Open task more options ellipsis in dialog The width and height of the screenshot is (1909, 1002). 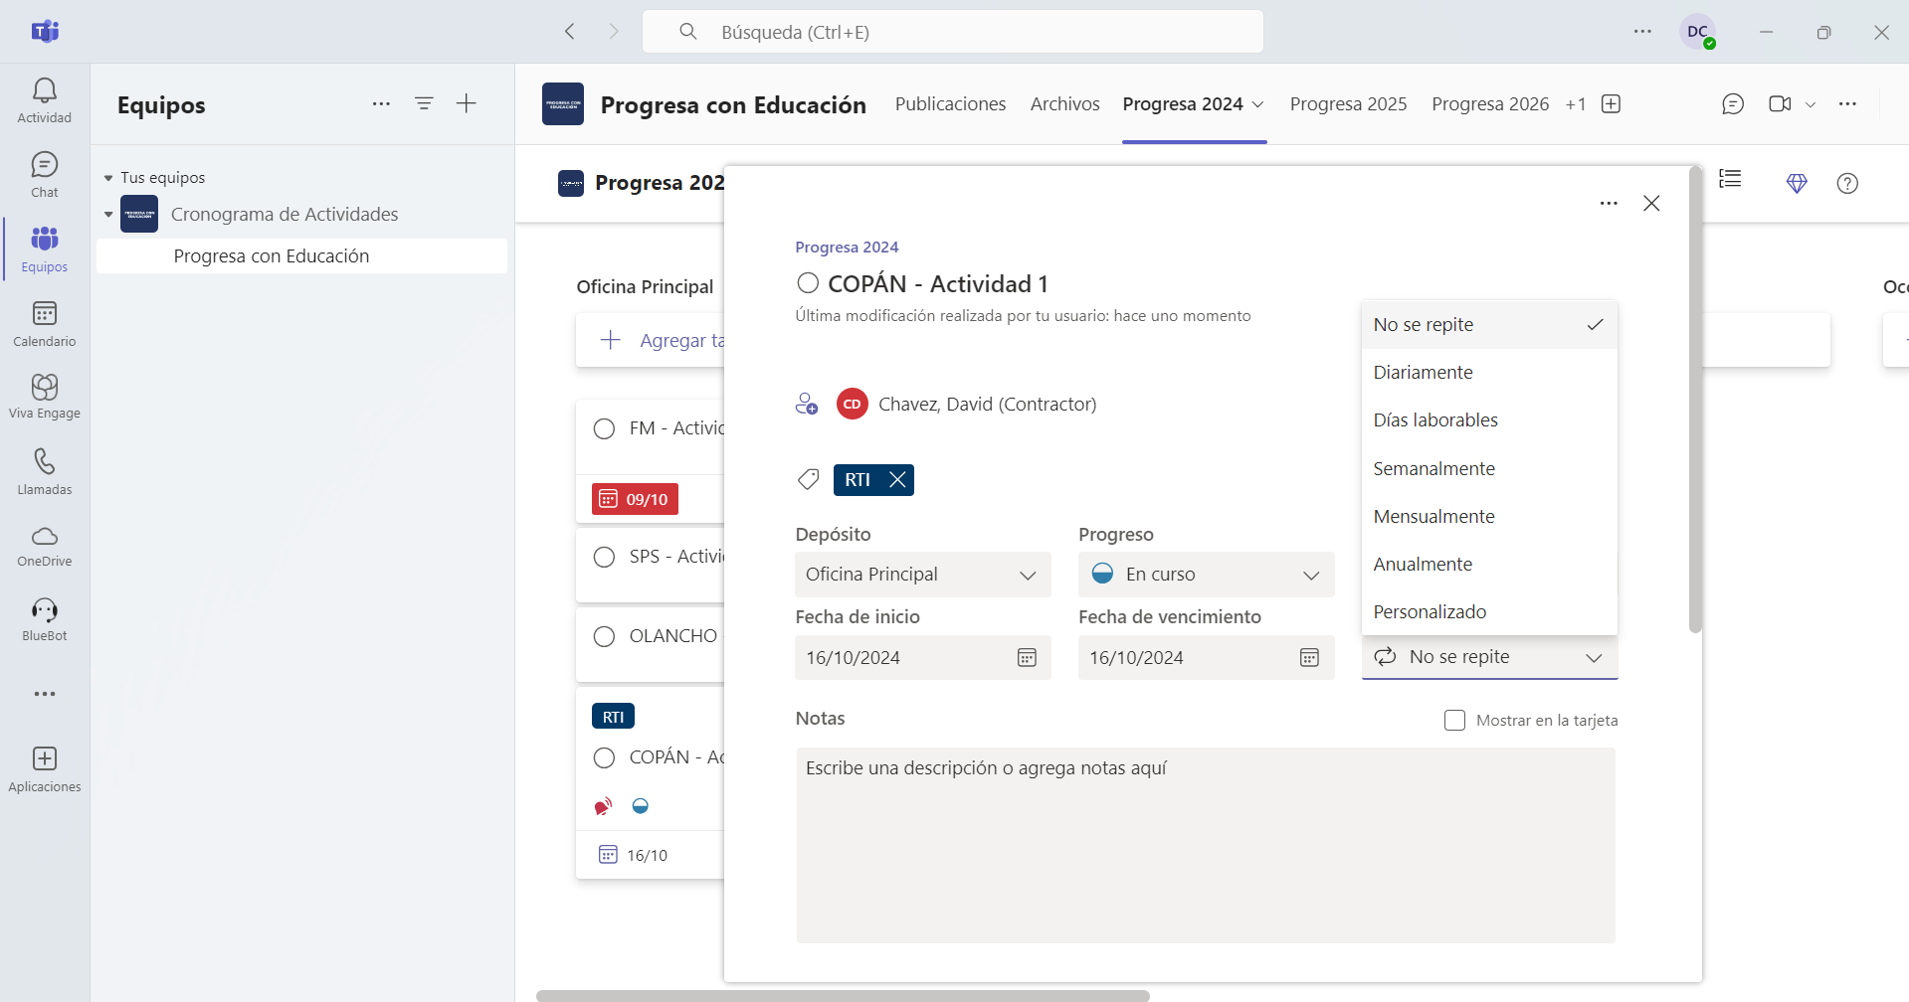1609,203
